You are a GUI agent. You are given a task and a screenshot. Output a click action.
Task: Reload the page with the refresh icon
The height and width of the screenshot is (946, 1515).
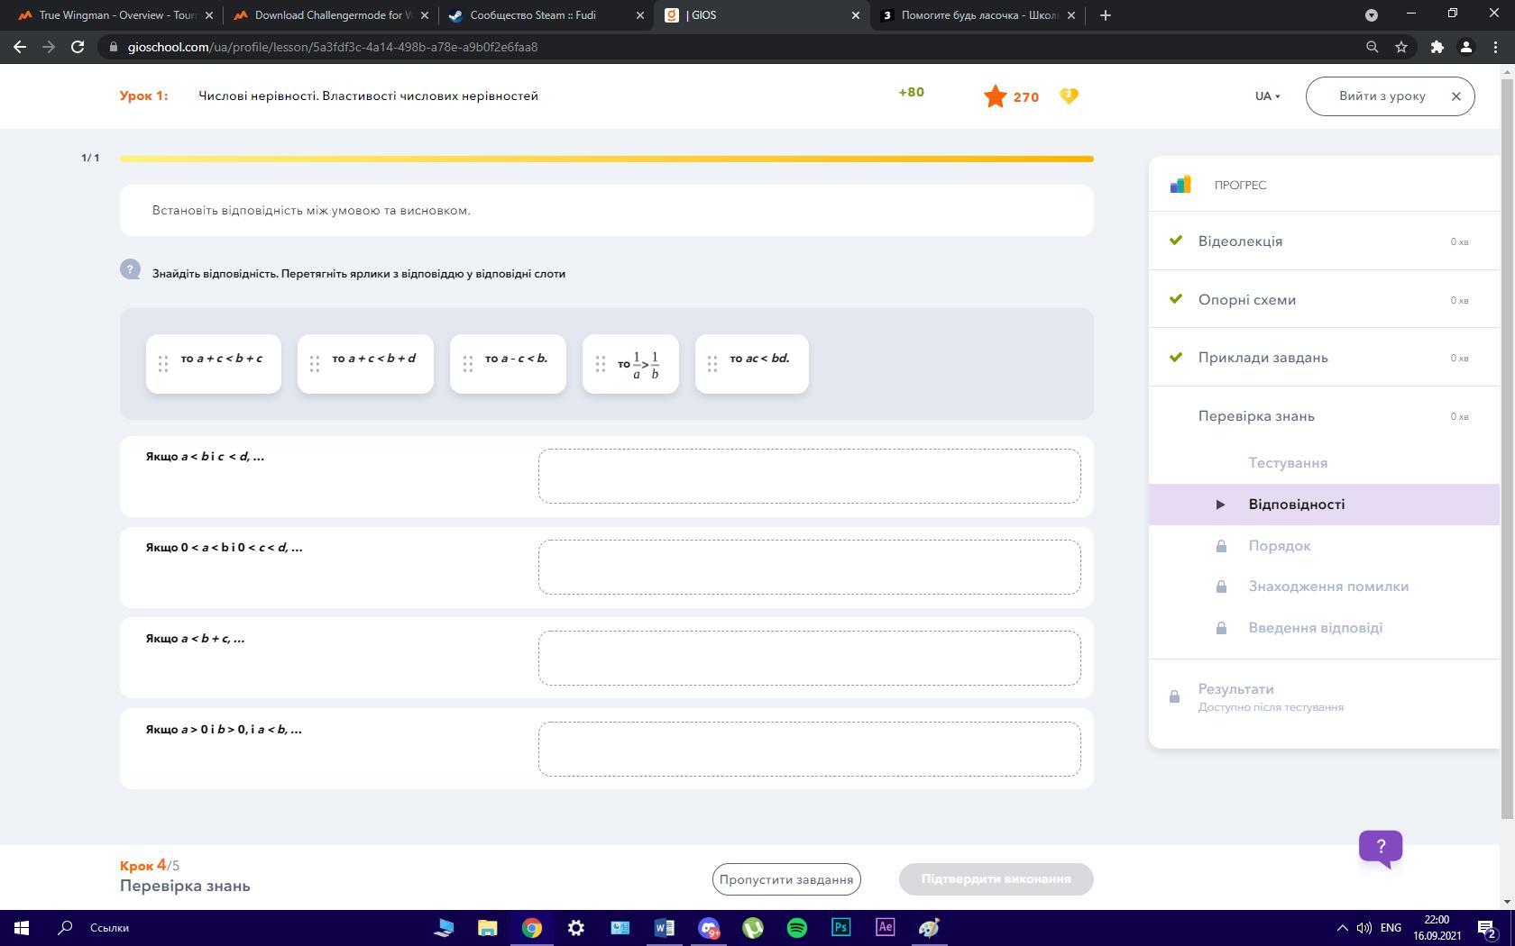[x=78, y=47]
